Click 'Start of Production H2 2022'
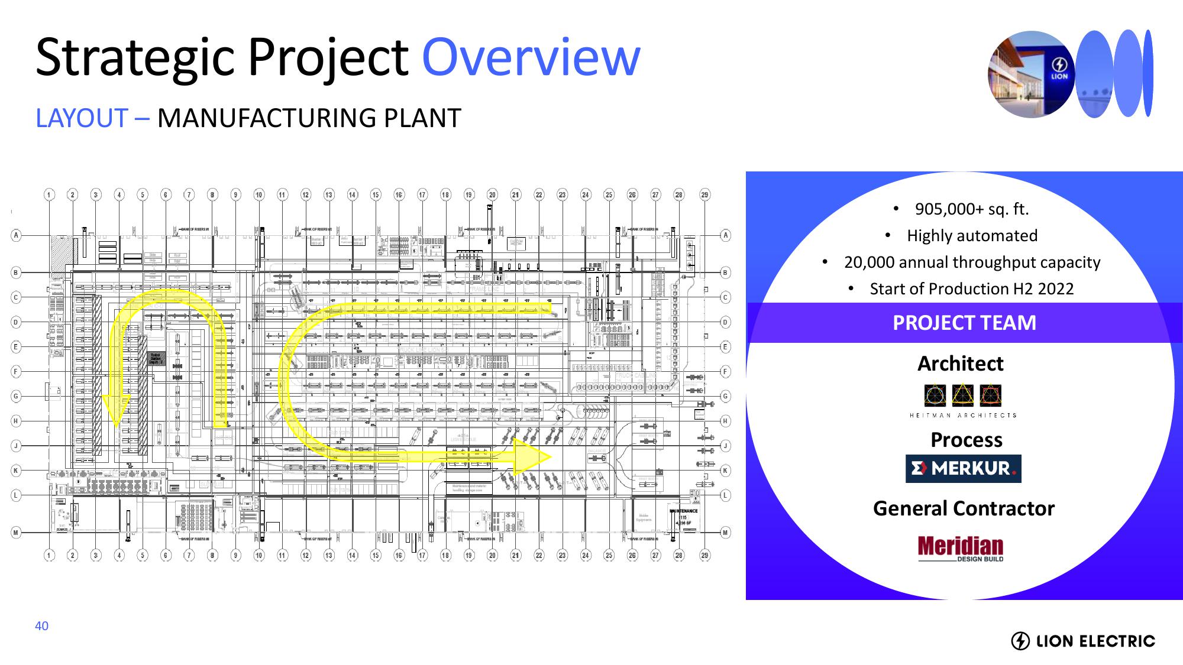 coord(971,289)
